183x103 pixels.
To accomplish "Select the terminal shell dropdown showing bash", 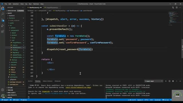I will 154,81.
